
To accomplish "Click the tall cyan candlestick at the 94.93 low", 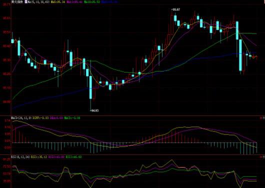I will coord(91,87).
